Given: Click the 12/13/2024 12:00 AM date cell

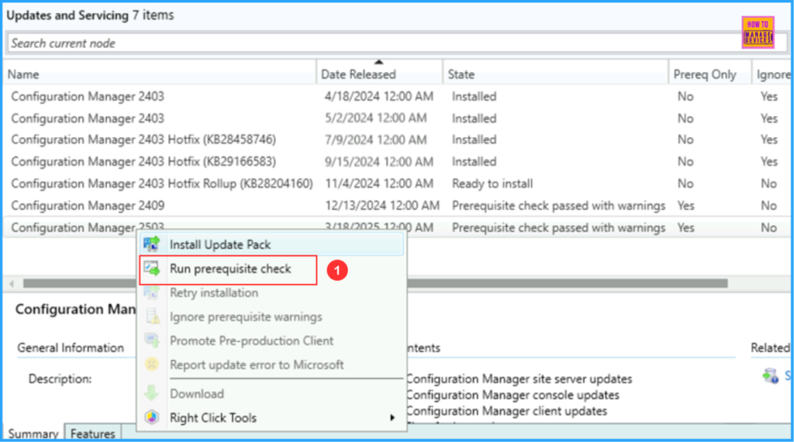Looking at the screenshot, I should [x=381, y=205].
